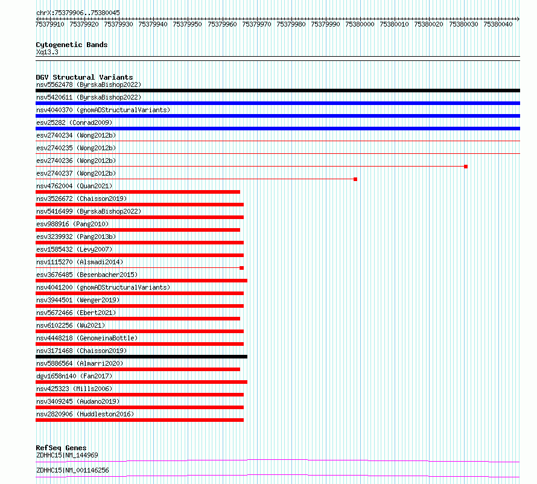
Task: Select nsv3409245 (Audano2019) label
Action: [x=78, y=401]
